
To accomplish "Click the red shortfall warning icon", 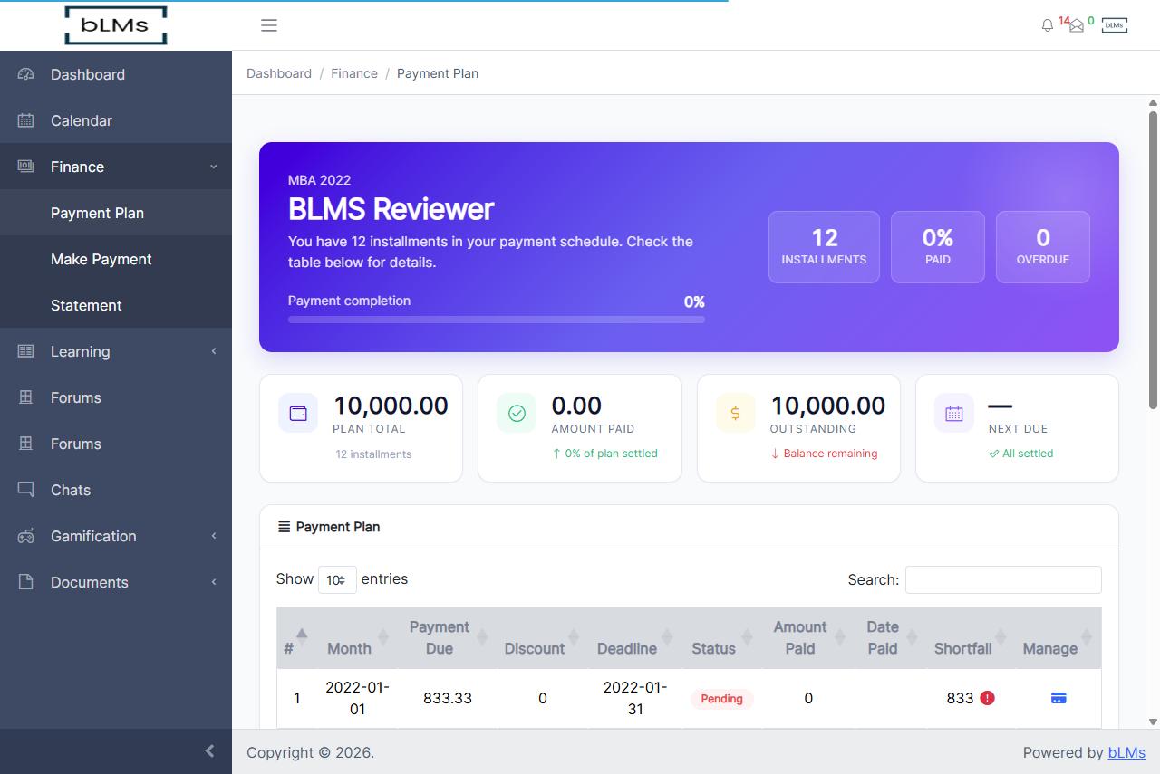I will 987,698.
